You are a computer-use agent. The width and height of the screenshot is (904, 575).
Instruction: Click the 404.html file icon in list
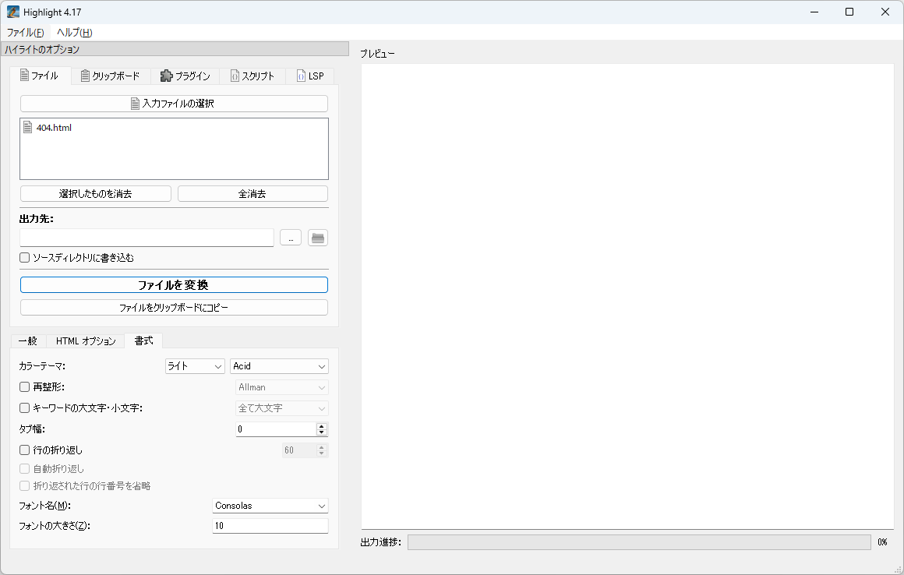28,128
